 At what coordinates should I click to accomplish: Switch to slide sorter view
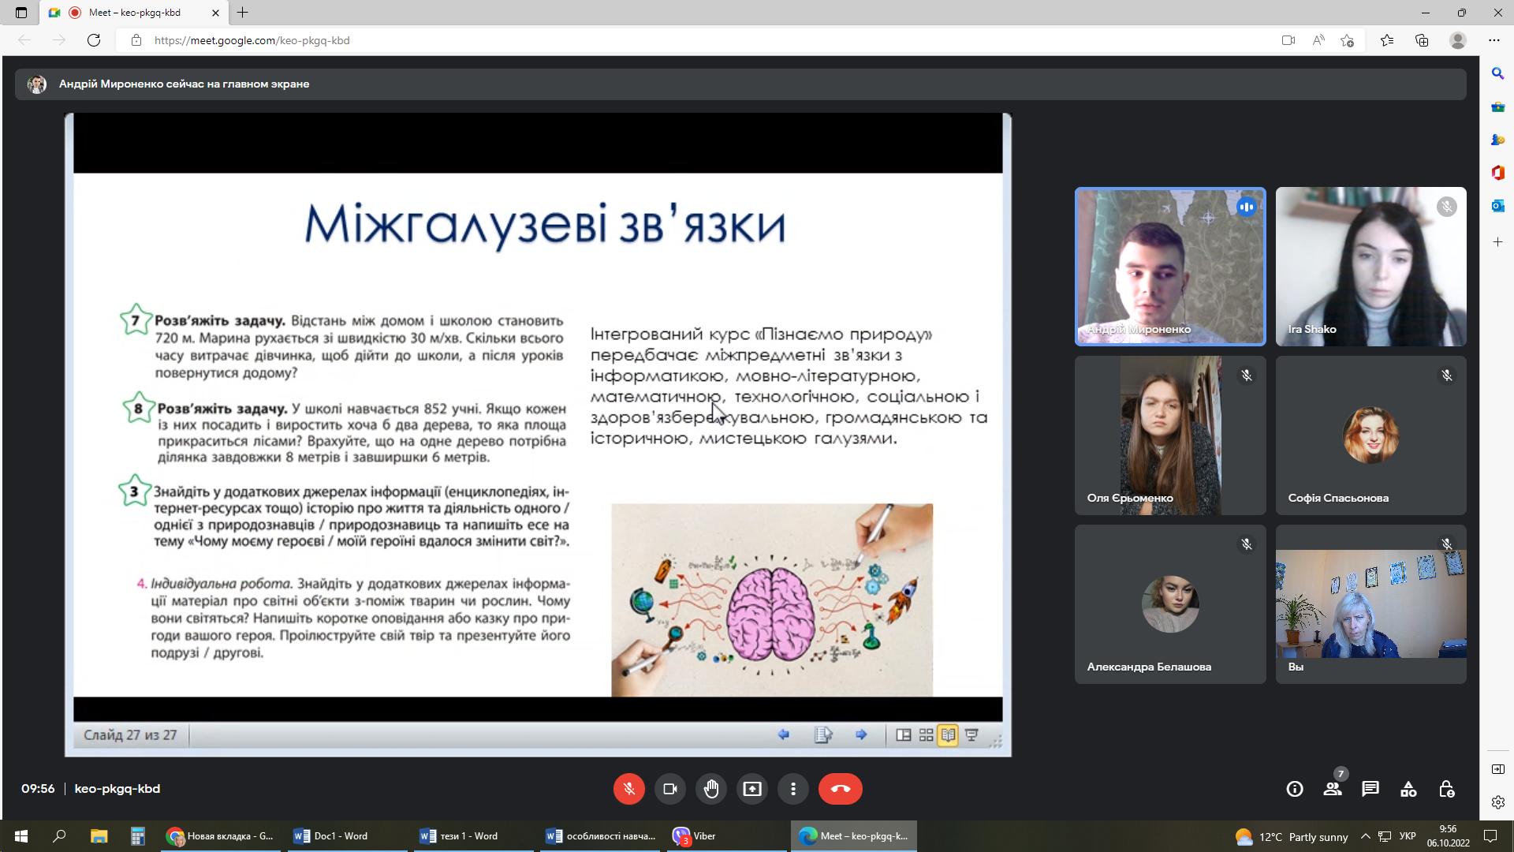(x=926, y=734)
